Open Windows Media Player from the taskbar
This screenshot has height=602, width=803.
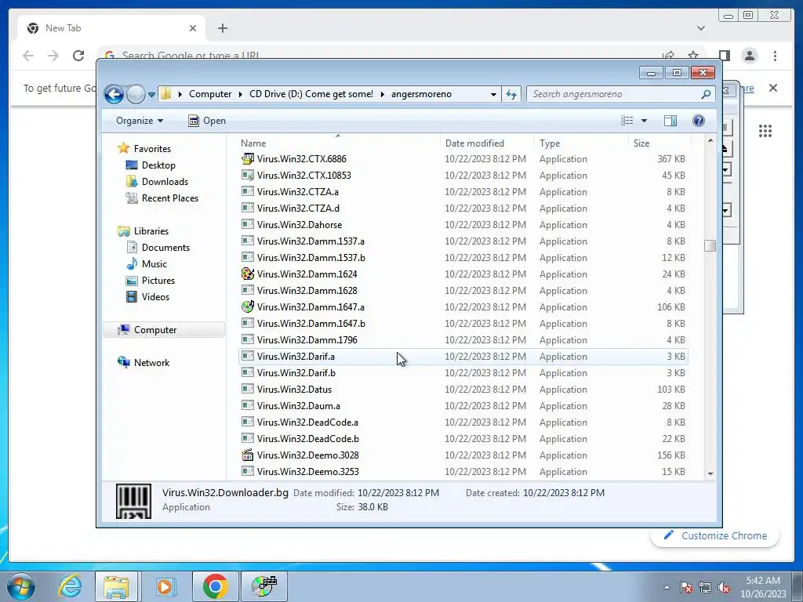pos(165,586)
